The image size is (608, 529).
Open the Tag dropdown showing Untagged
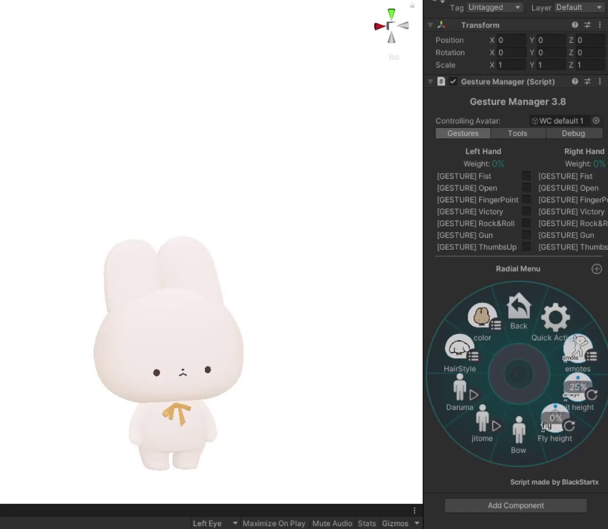[x=494, y=7]
